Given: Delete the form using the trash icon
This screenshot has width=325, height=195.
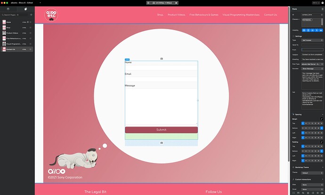Looking at the screenshot, I should click(322, 9).
